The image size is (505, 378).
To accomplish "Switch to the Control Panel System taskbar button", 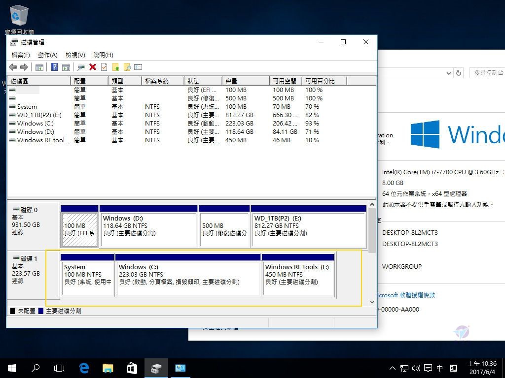I will pyautogui.click(x=180, y=368).
